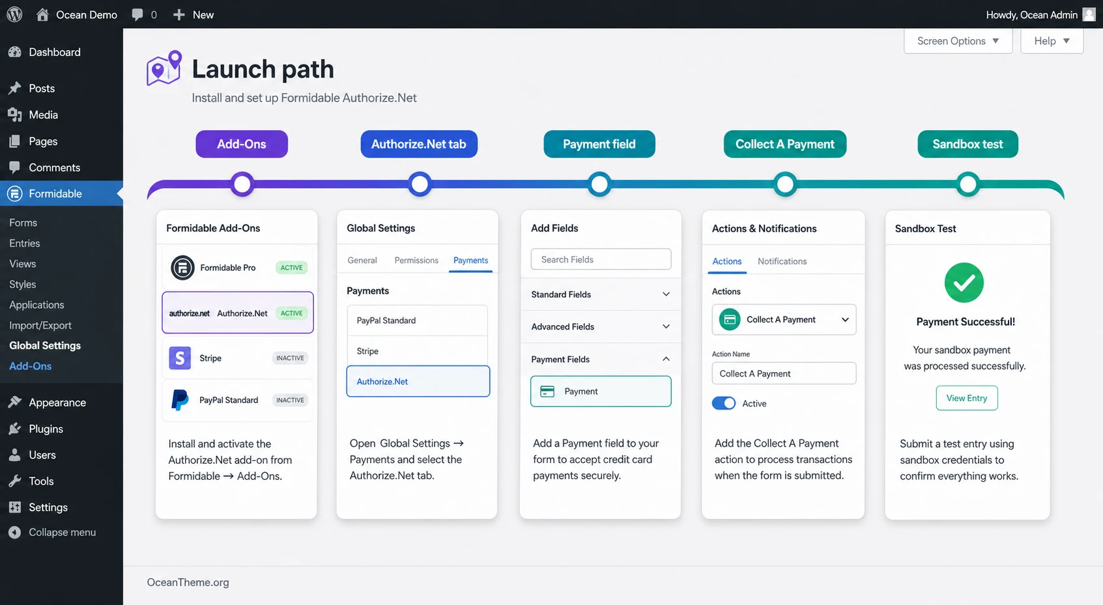Click the Pages icon in sidebar
1103x605 pixels.
coord(14,141)
